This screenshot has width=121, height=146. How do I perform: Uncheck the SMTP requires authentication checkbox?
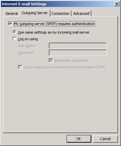[10, 24]
